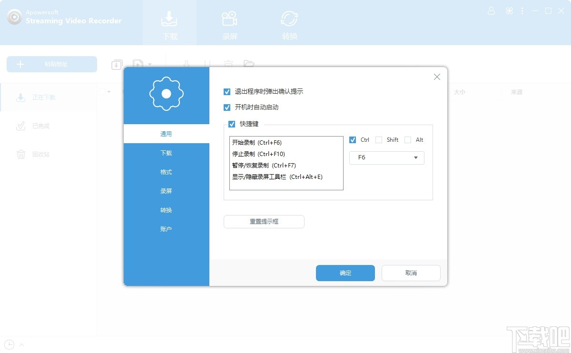Switch to the 转换 conversion feature

pyautogui.click(x=289, y=22)
